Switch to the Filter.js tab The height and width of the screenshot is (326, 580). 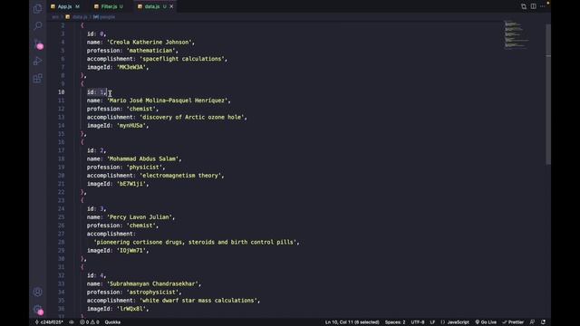pos(109,6)
